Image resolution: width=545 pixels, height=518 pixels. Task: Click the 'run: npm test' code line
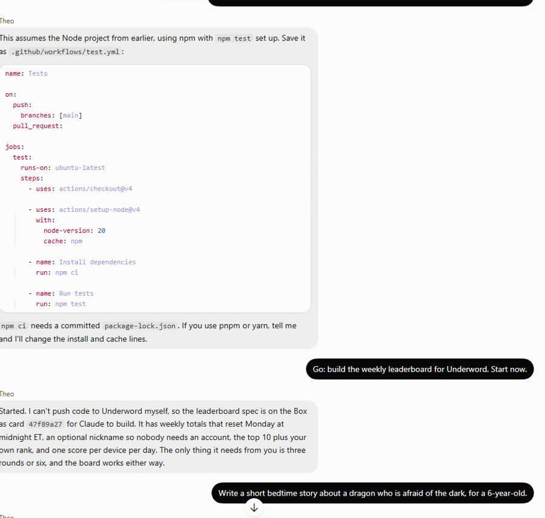point(61,304)
